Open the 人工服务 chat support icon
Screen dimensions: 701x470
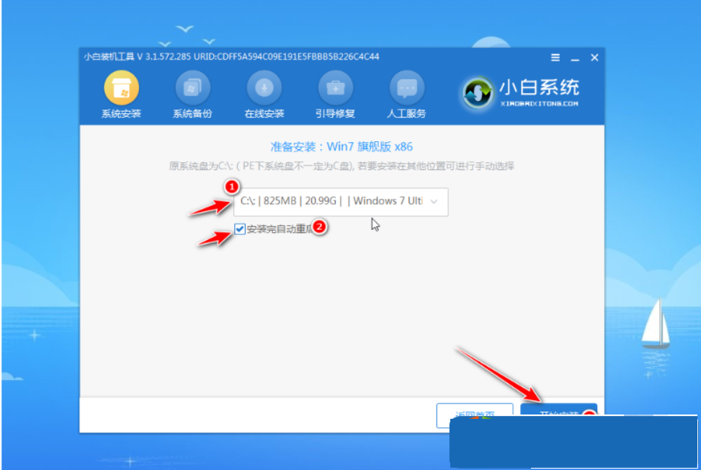407,88
